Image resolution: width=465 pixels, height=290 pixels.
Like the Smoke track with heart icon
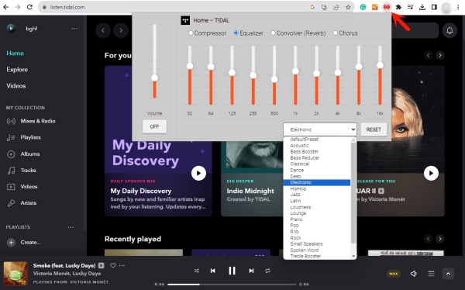pyautogui.click(x=113, y=265)
